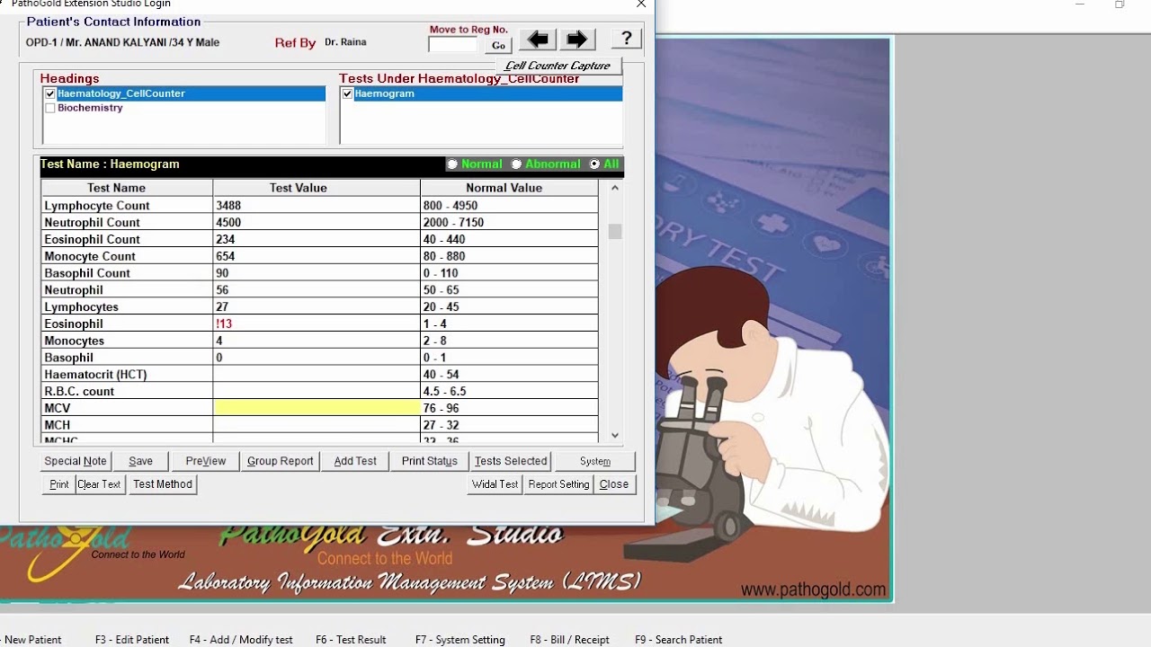Click the Test Name column header
The height and width of the screenshot is (647, 1151).
pyautogui.click(x=127, y=188)
